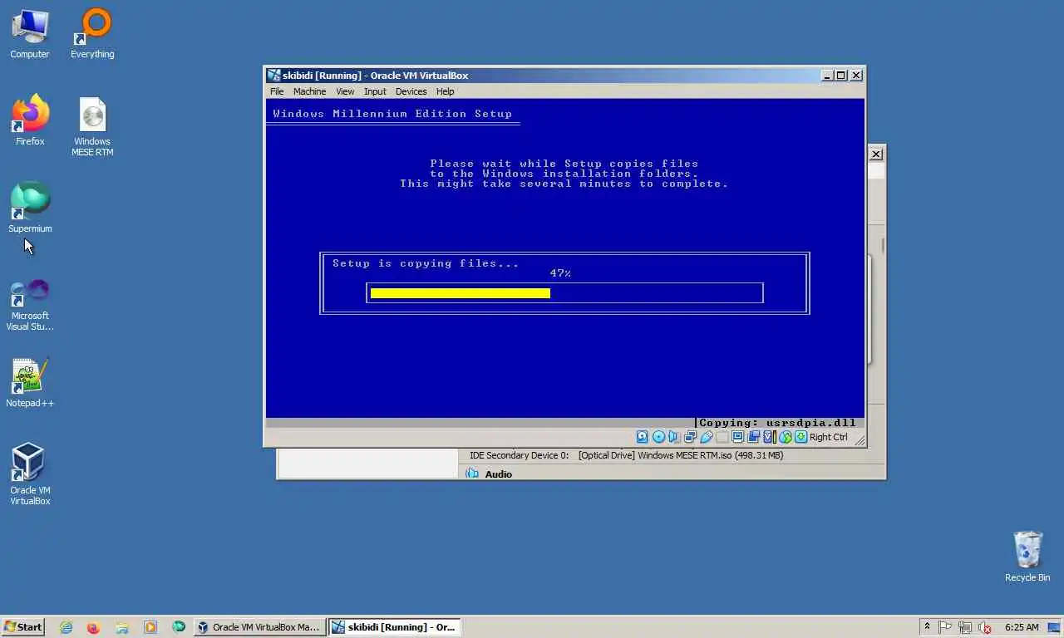This screenshot has height=638, width=1064.
Task: Click the Audio section header in Manager
Action: [x=498, y=474]
